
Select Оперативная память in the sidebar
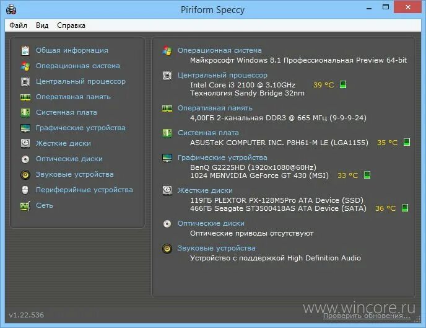click(73, 97)
